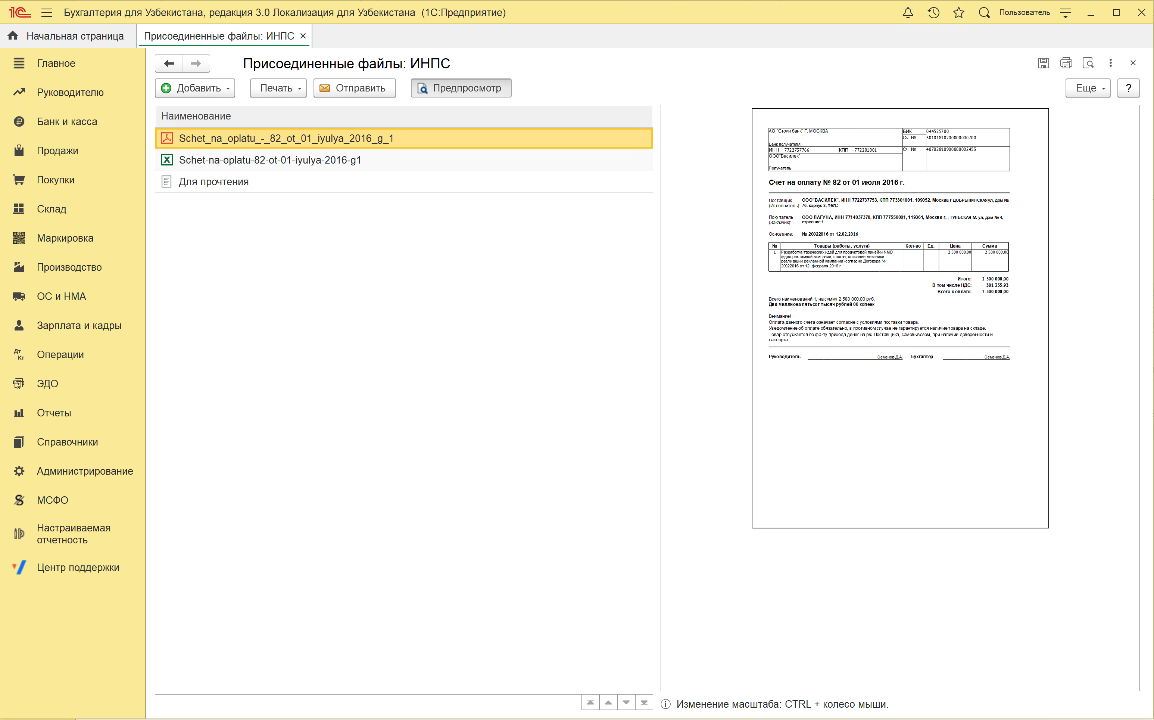Image resolution: width=1154 pixels, height=720 pixels.
Task: Open history clock icon
Action: tap(934, 13)
